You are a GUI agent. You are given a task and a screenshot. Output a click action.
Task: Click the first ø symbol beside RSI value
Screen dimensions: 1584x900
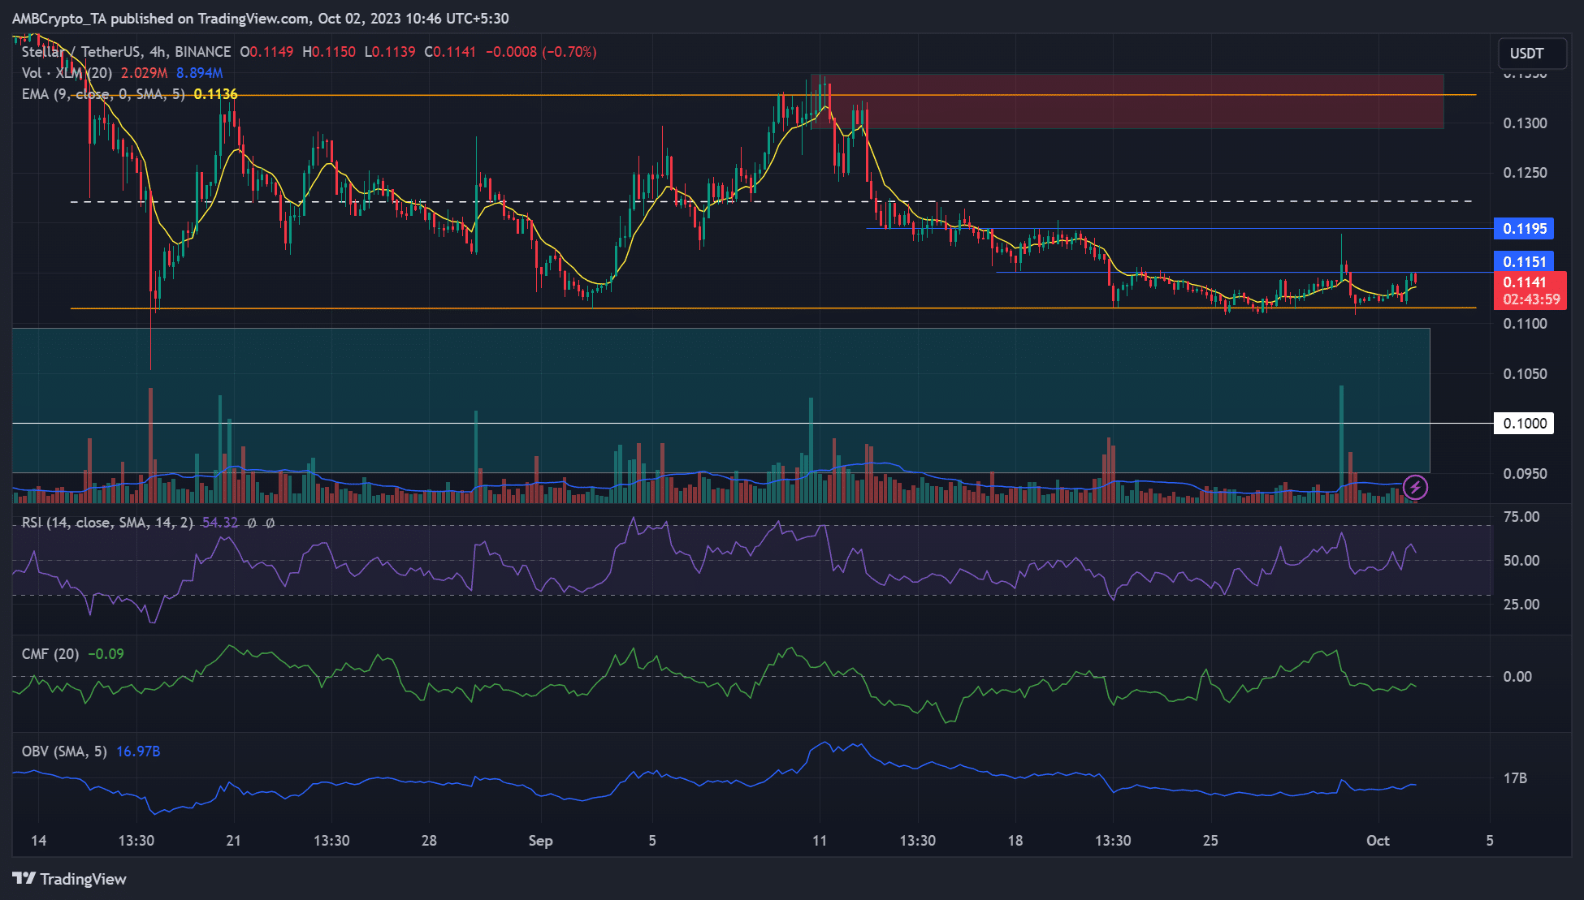pyautogui.click(x=252, y=523)
